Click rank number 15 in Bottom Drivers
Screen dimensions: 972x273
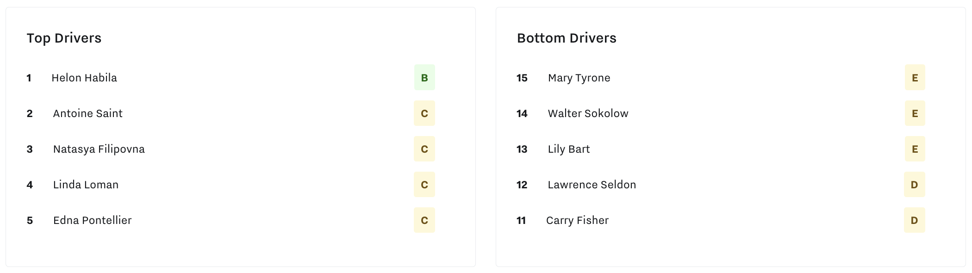click(x=521, y=78)
